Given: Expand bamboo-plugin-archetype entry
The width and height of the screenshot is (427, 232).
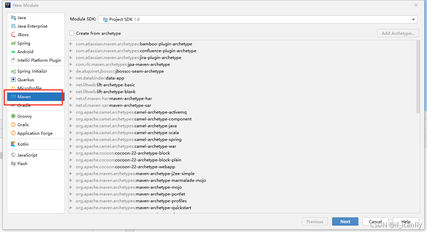Looking at the screenshot, I should tap(71, 44).
